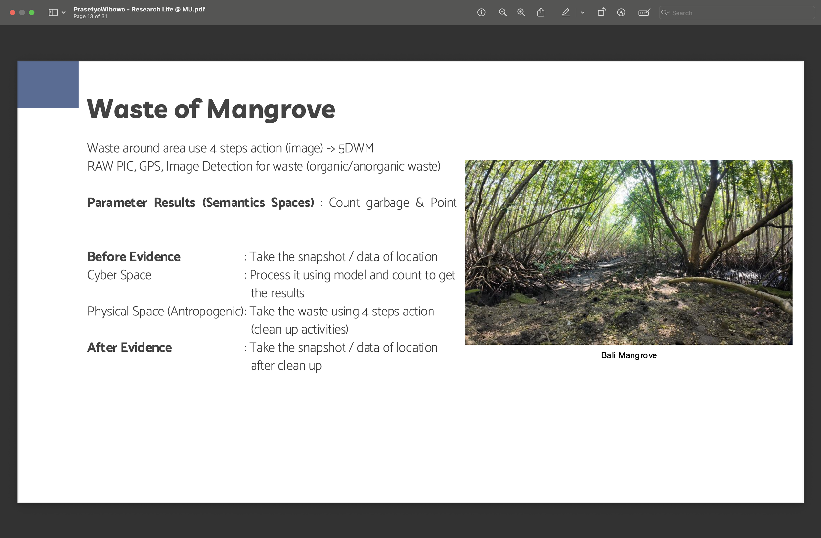Screen dimensions: 821x538
Task: Expand highlight color options dropdown
Action: (x=582, y=13)
